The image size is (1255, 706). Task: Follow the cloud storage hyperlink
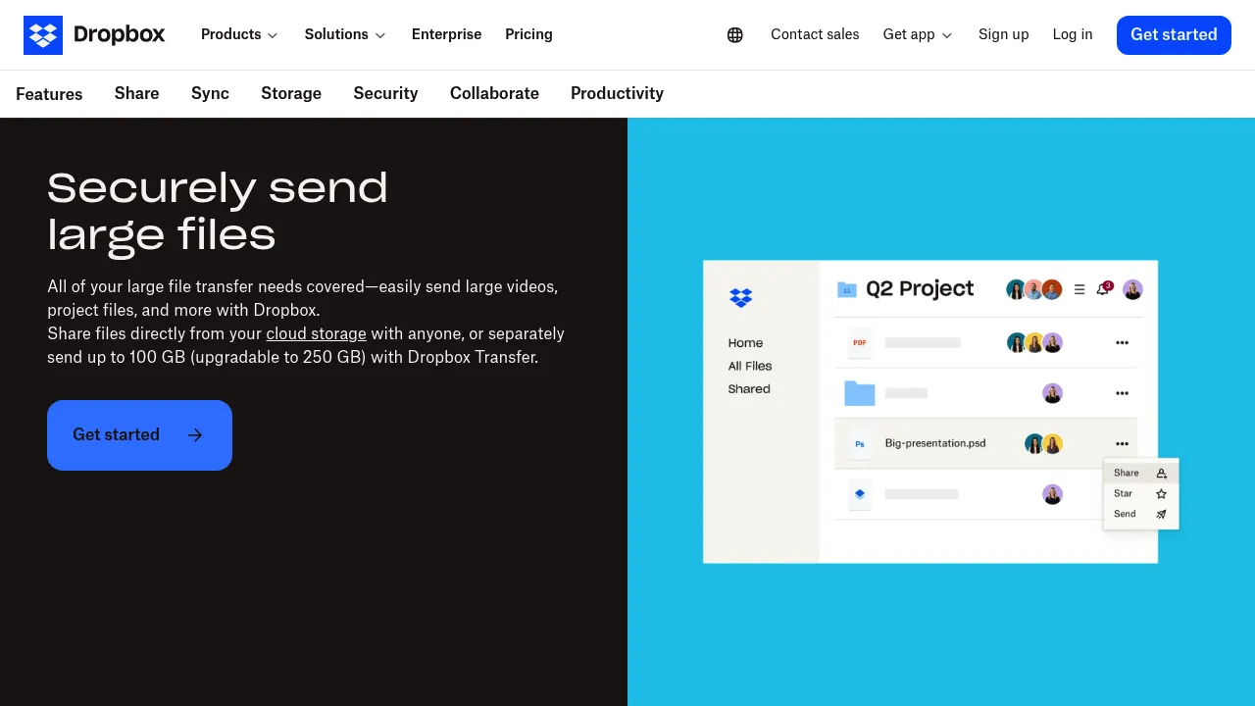coord(316,333)
